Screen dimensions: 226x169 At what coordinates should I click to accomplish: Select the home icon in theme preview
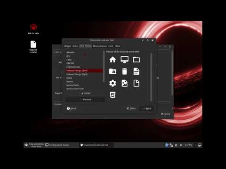click(x=113, y=60)
